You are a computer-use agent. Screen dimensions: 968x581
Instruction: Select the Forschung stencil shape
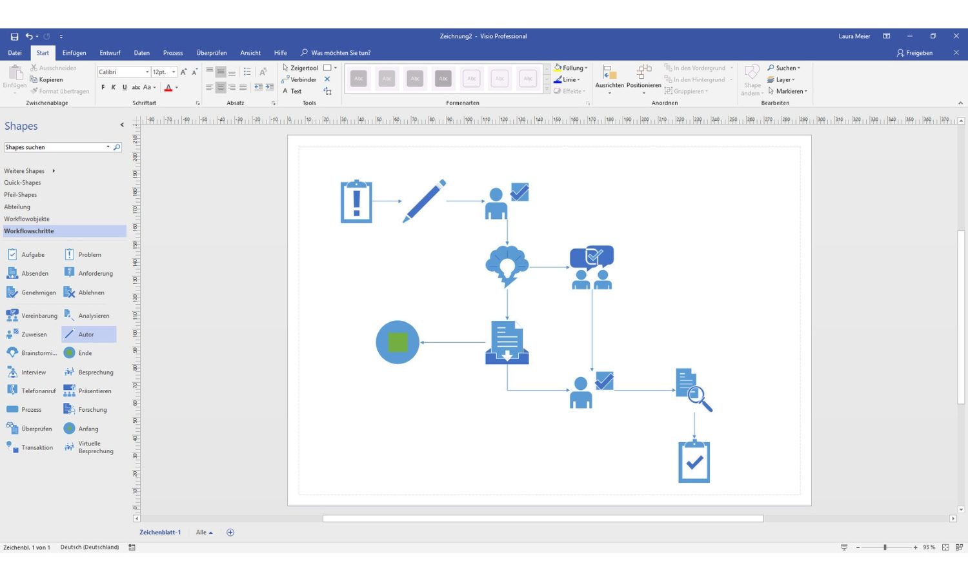(x=85, y=409)
